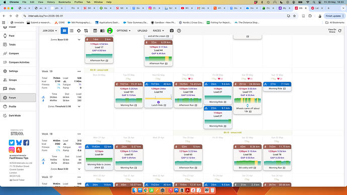Viewport: 347px width, 195px height.
Task: Open the Facebook social link icon
Action: tap(26, 143)
